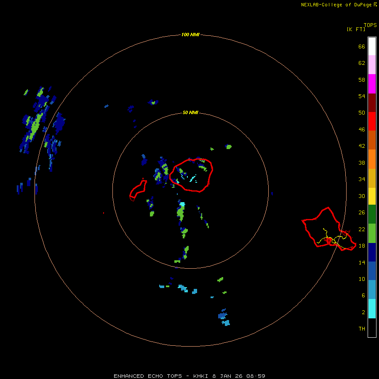Click the yellow road lines inside the eastern island
This screenshot has height=379, width=379.
coord(332,238)
